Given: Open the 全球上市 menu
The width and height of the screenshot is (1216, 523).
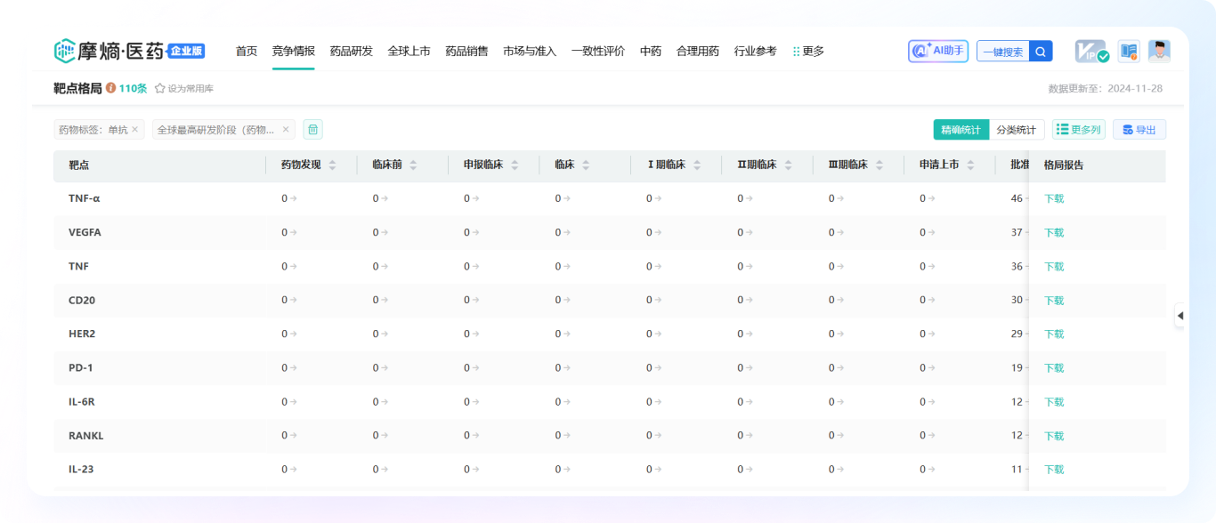Looking at the screenshot, I should tap(409, 52).
